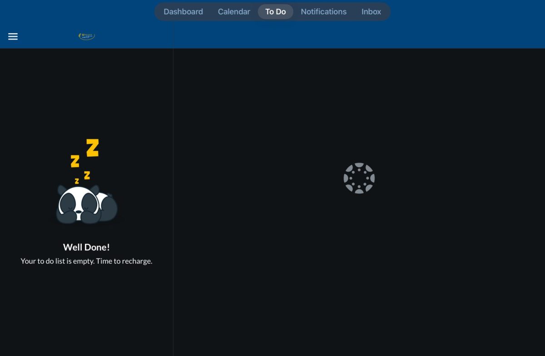Click the panda's nose
Viewport: 545px width, 356px height.
79,211
